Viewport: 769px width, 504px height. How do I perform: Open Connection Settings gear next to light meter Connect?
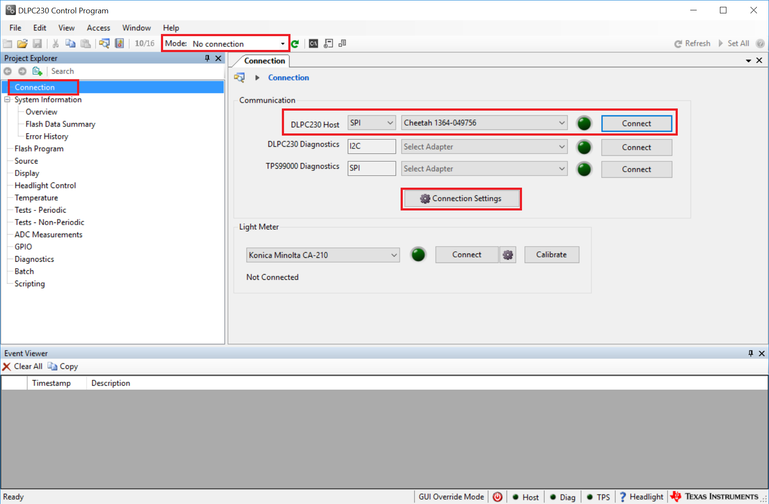coord(508,254)
